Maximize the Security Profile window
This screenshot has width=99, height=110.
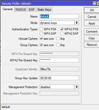(94, 3)
